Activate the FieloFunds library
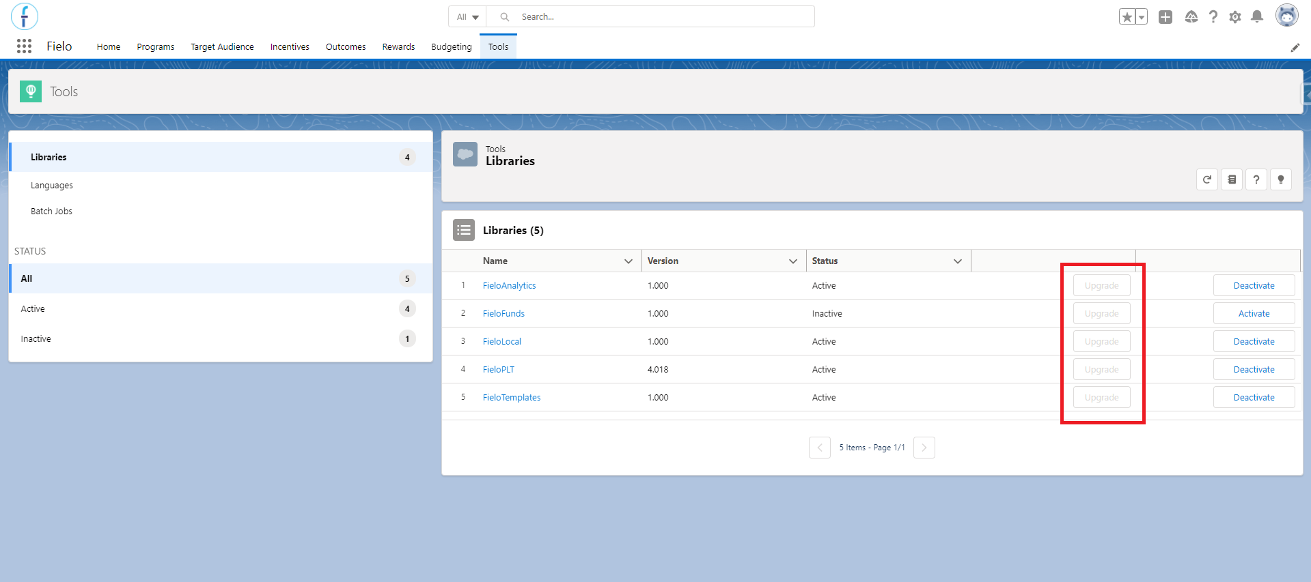1311x582 pixels. [1254, 314]
